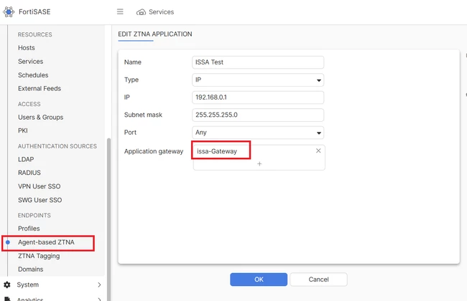The height and width of the screenshot is (301, 467).
Task: Open SWG User SSO
Action: [40, 200]
